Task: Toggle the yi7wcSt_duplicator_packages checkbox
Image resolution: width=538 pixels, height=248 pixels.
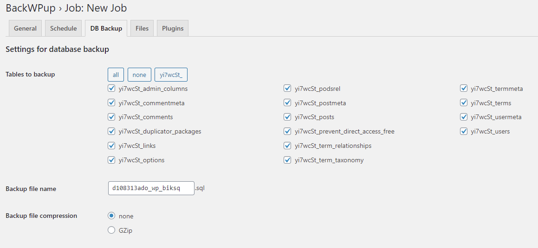Action: (x=111, y=131)
